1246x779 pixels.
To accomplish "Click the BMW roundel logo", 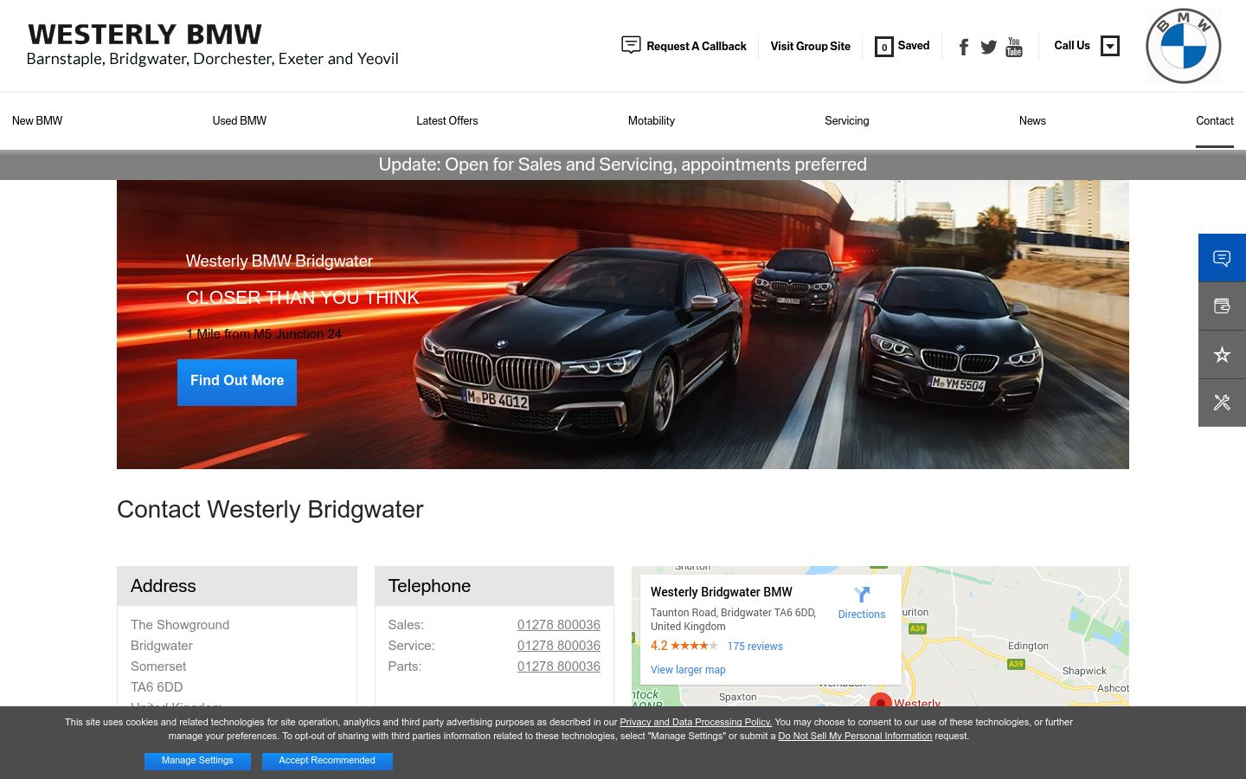I will (1183, 46).
